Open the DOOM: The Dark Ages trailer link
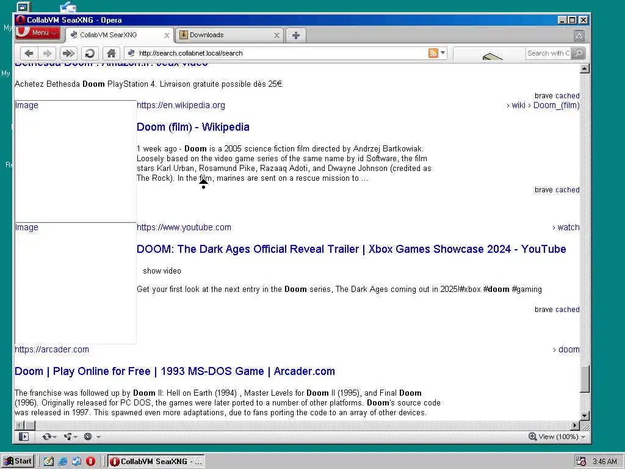 (351, 249)
